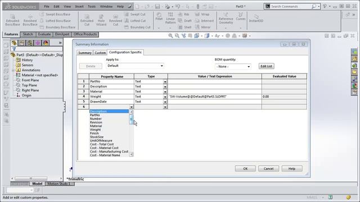Screen dimensions: 360x202
Task: Switch to the Custom tab
Action: pos(100,53)
